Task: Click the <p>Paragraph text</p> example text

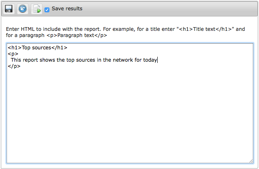Action: (77, 35)
